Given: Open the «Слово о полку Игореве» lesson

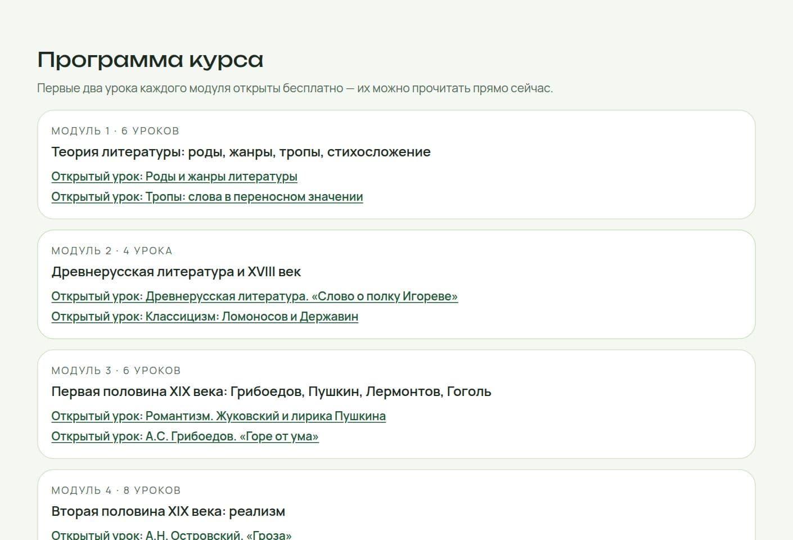Looking at the screenshot, I should tap(254, 296).
